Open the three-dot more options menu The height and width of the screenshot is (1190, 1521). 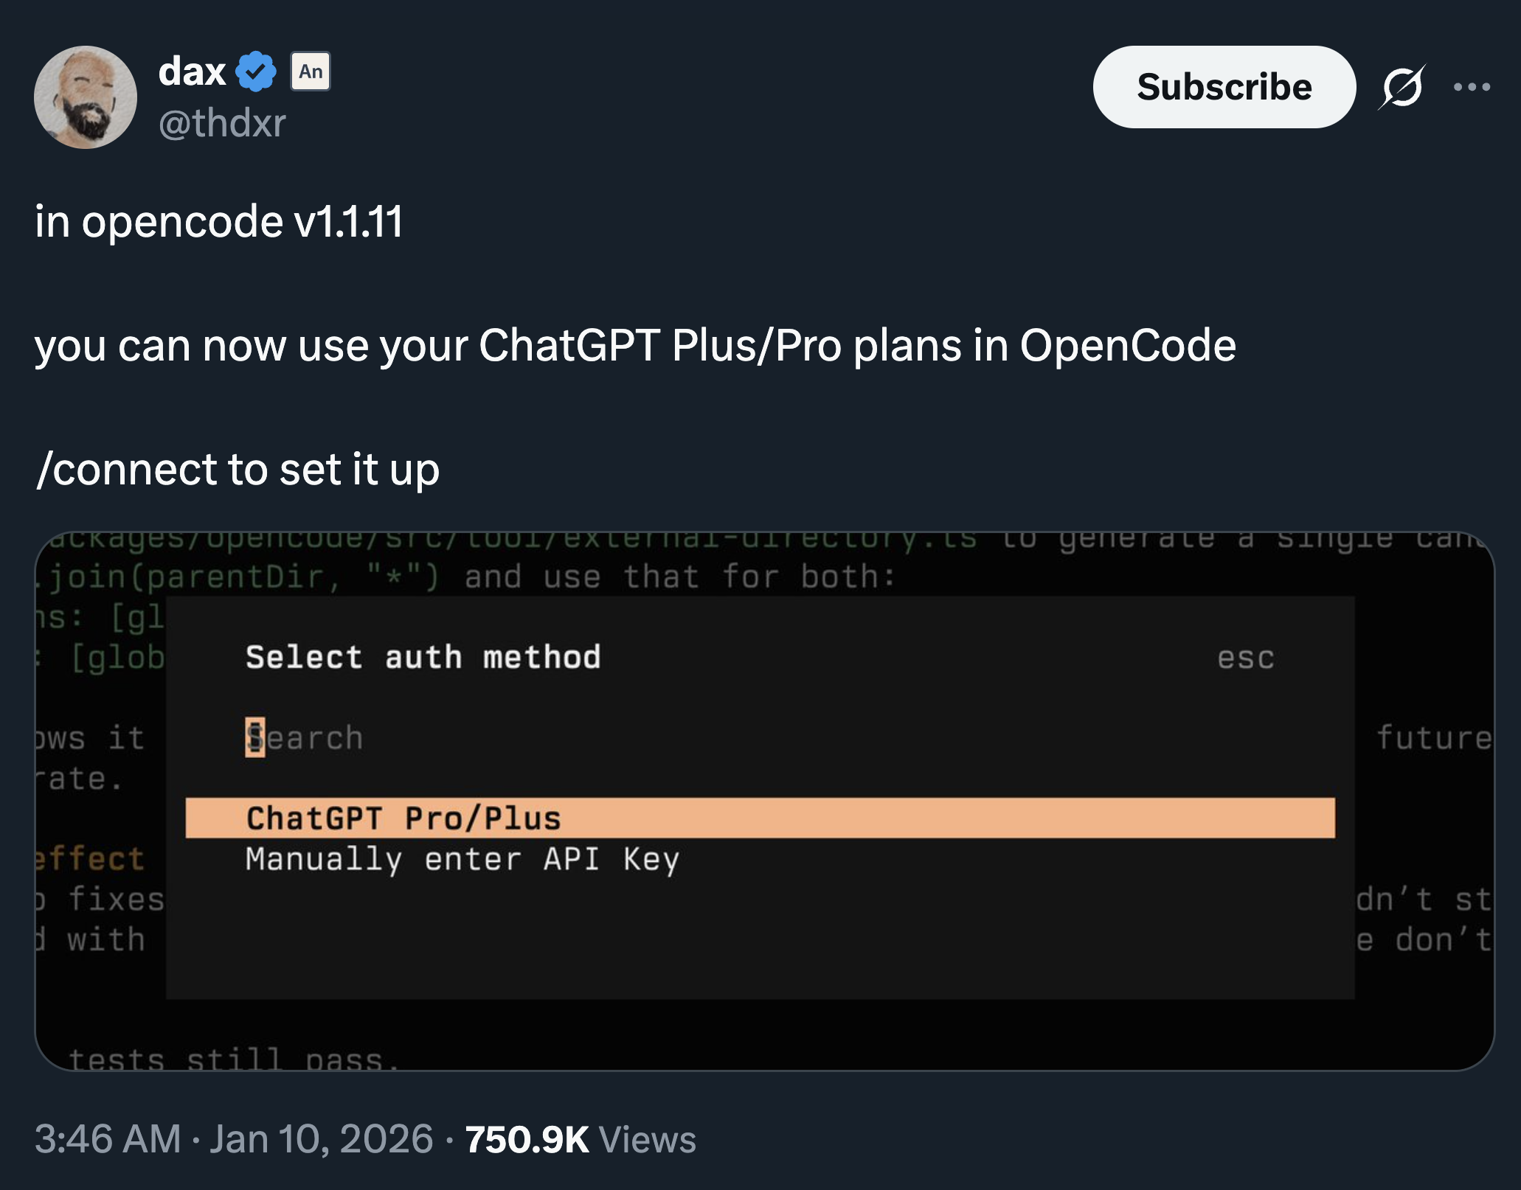pos(1472,88)
